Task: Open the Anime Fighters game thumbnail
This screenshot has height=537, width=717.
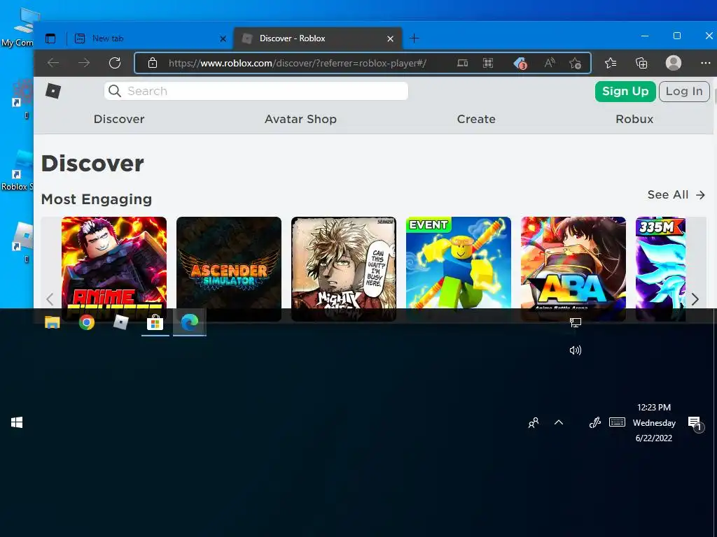Action: 114,269
